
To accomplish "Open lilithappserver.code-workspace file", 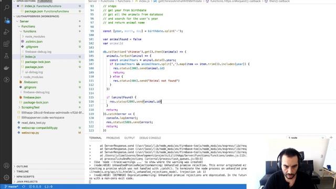I will 43,118.
